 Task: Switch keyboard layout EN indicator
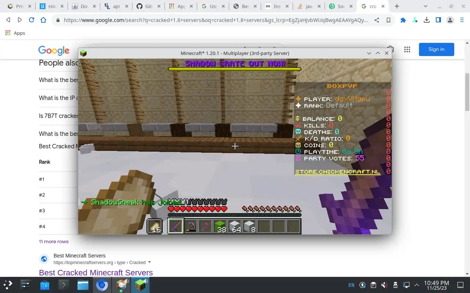point(351,285)
